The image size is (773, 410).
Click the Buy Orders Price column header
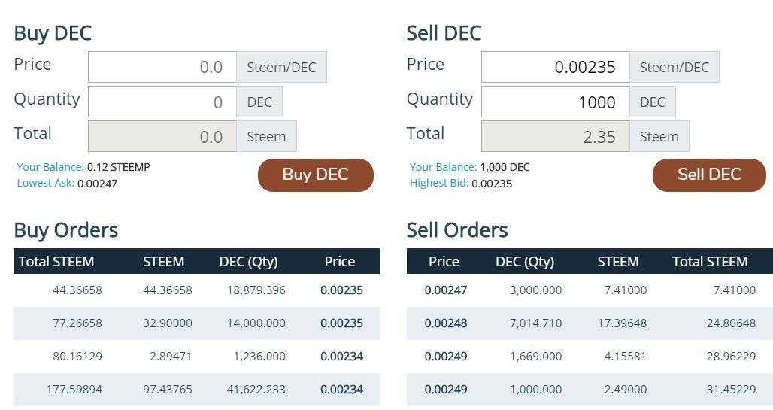coord(340,262)
